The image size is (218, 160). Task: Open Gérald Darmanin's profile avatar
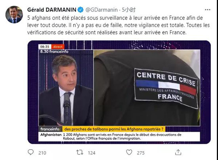[x=14, y=14]
